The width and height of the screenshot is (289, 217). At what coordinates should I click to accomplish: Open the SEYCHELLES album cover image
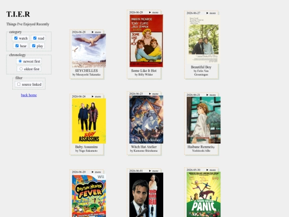[89, 50]
